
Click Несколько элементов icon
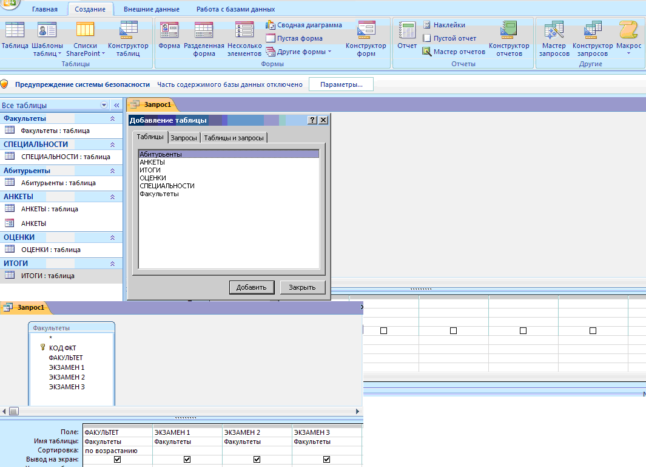[244, 39]
